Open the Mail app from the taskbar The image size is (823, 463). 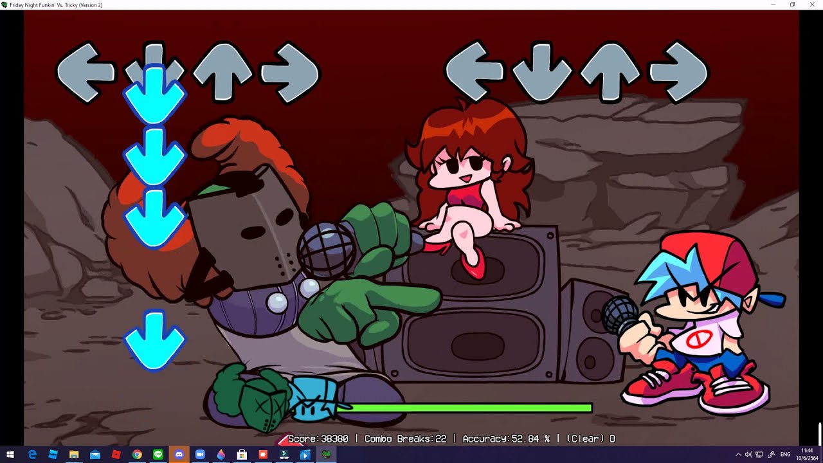(95, 455)
